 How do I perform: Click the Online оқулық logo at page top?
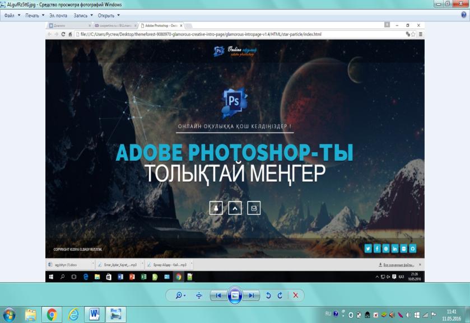(x=235, y=52)
